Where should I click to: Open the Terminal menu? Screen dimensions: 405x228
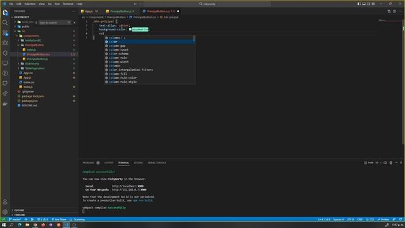point(68,4)
